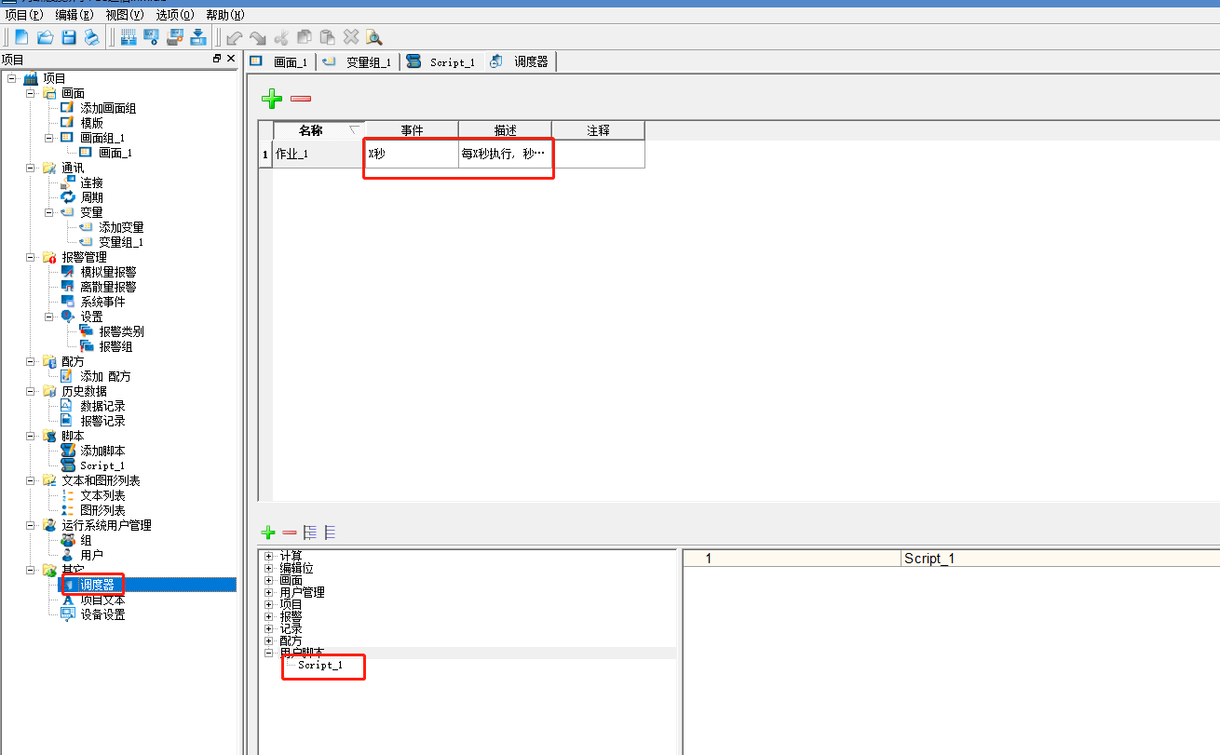The height and width of the screenshot is (755, 1220).
Task: Click the Delete X toolbar icon
Action: (351, 37)
